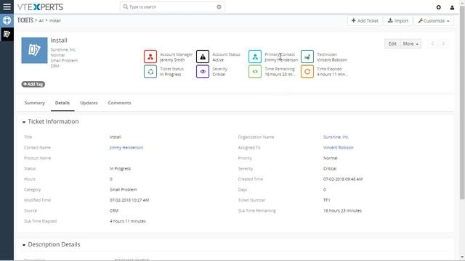Switch to the Details tab

pyautogui.click(x=62, y=103)
